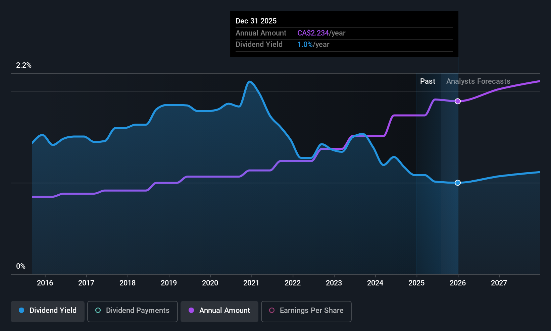Toggle the Annual Amount series off
Image resolution: width=551 pixels, height=331 pixels.
click(x=219, y=311)
